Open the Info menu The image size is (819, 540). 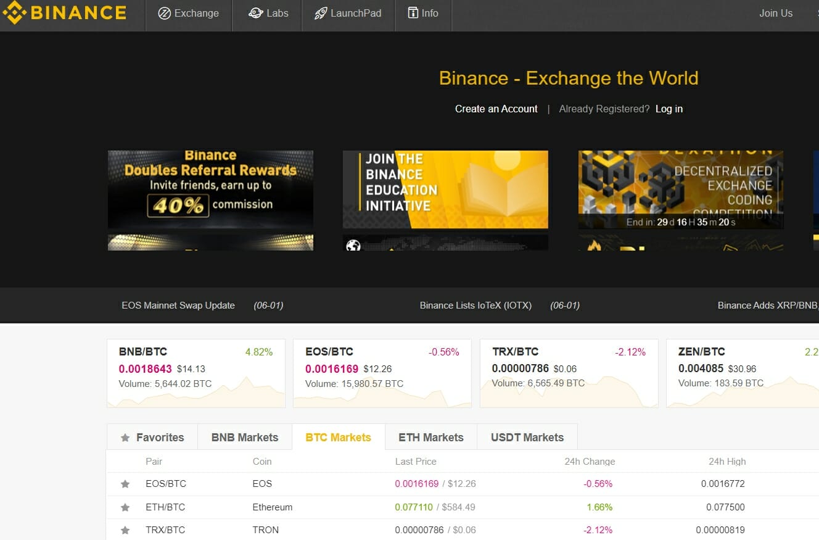point(423,14)
